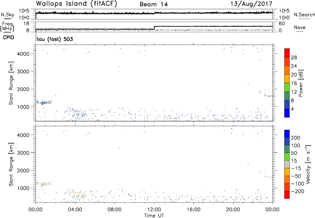Click the 'Nave' legend label
This screenshot has width=315, height=218.
point(300,27)
